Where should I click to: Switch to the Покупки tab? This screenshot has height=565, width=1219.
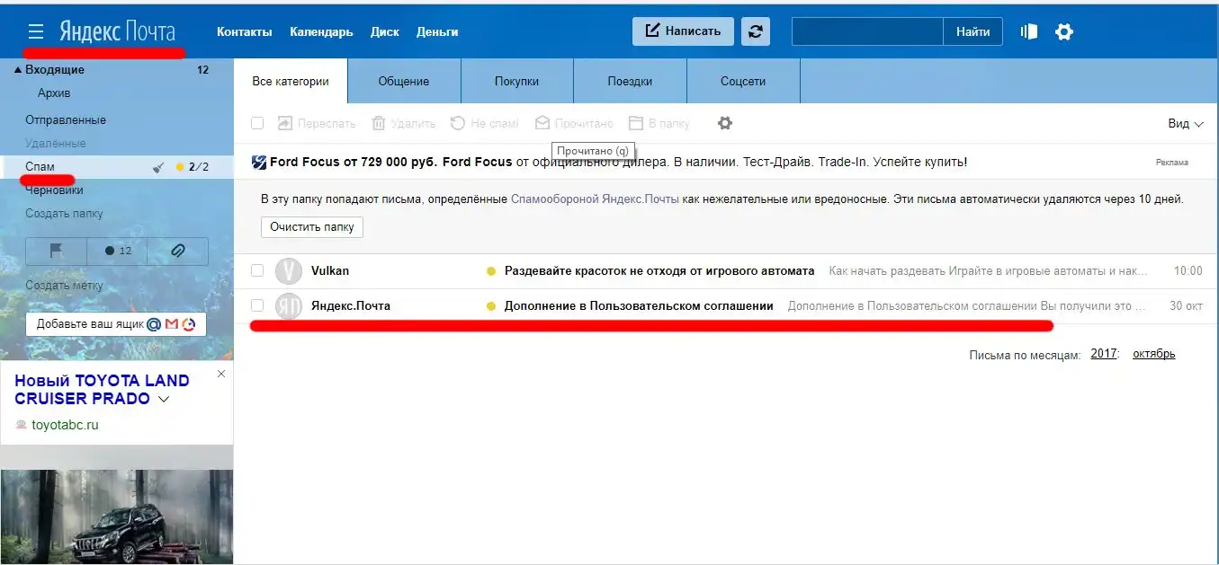pos(516,82)
